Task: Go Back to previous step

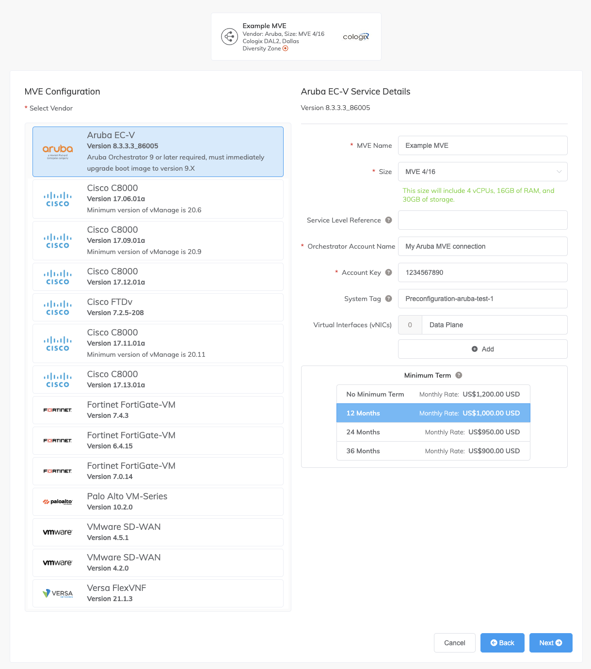Action: (x=502, y=643)
